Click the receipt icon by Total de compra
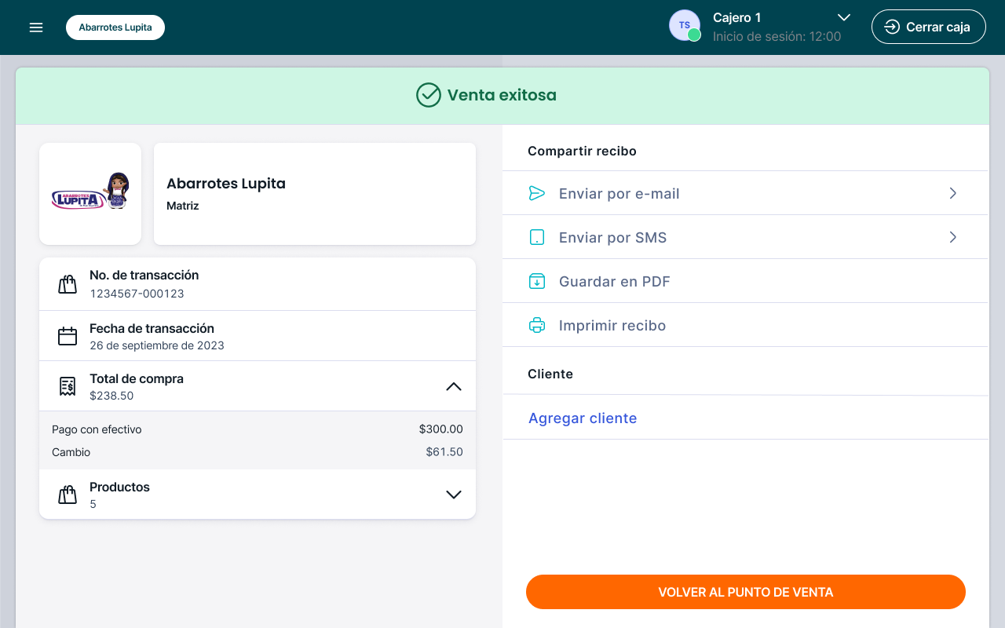1005x628 pixels. [x=68, y=386]
